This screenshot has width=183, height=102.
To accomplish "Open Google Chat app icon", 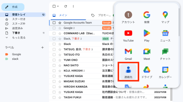I will coord(165,54).
